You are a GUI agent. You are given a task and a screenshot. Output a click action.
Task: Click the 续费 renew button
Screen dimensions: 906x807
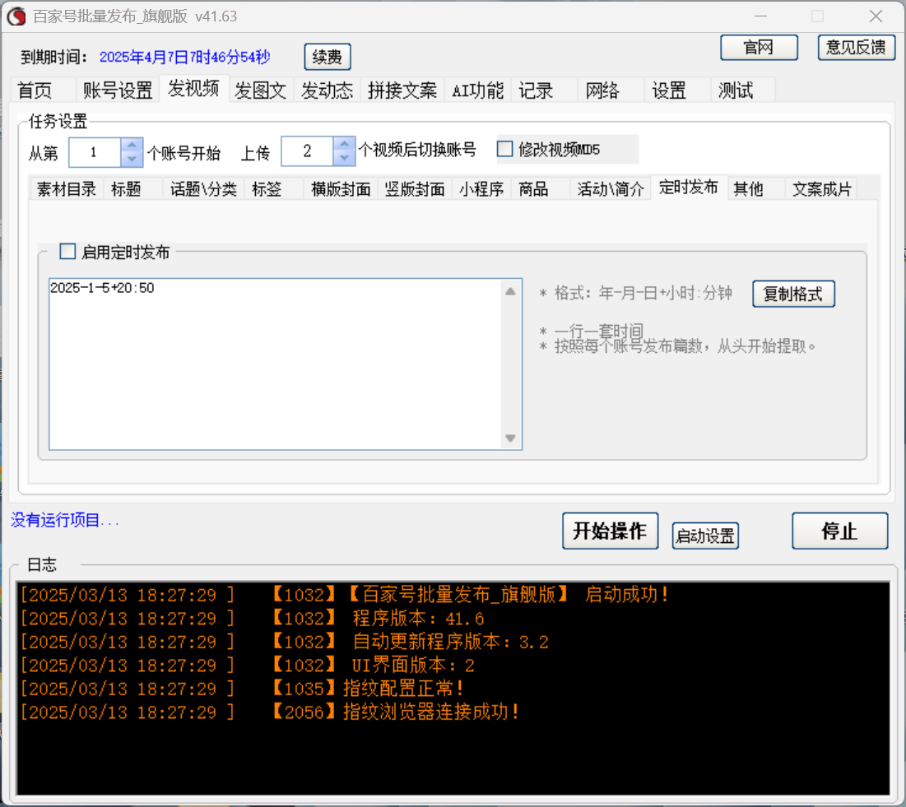click(327, 57)
